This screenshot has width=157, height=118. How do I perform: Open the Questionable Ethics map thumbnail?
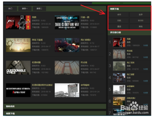point(18,68)
